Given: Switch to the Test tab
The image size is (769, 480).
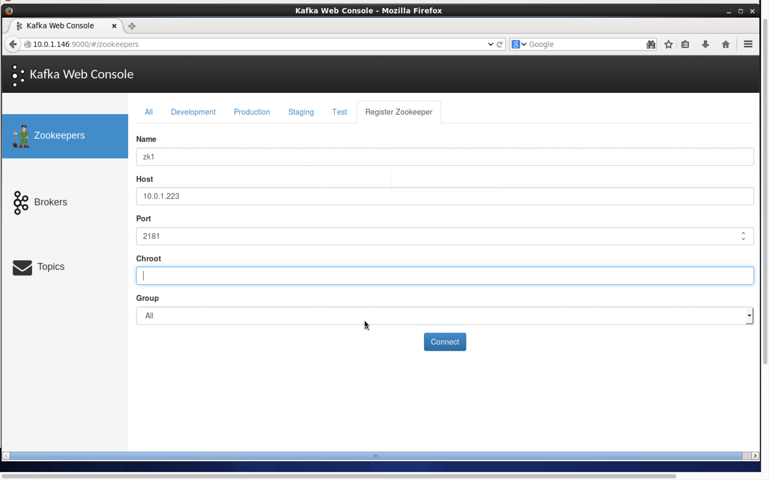Looking at the screenshot, I should [x=339, y=112].
